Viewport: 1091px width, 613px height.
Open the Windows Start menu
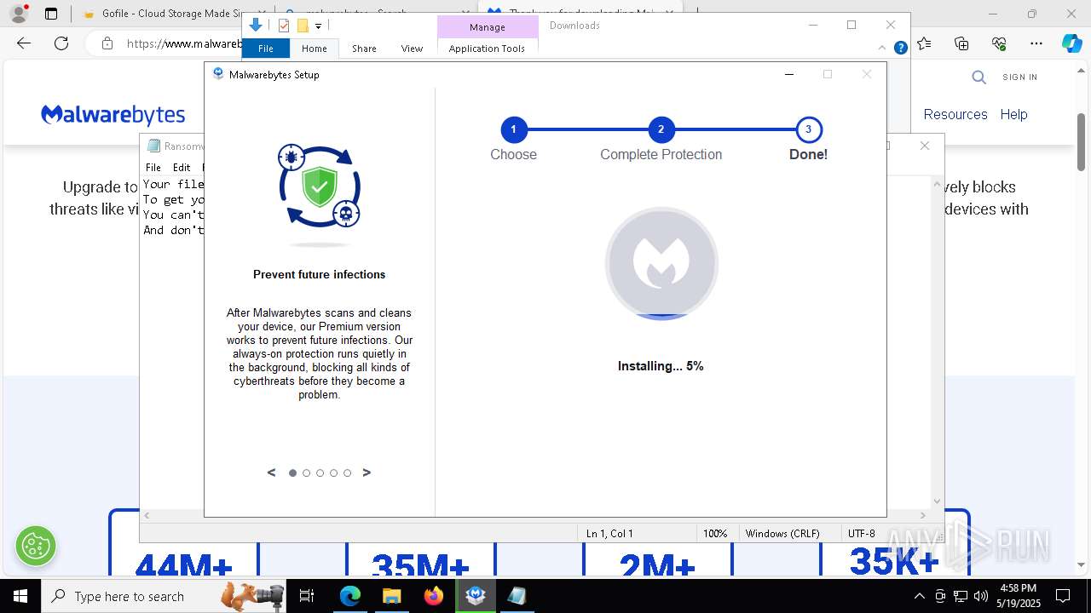pyautogui.click(x=20, y=596)
